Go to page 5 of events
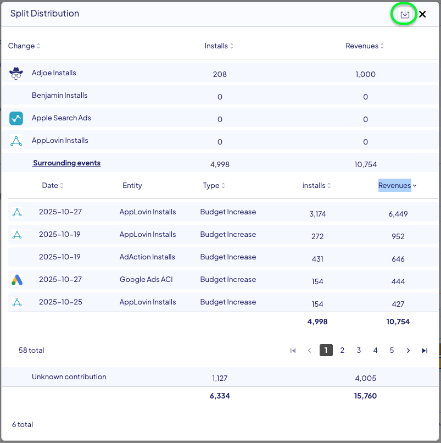441x443 pixels. coord(392,350)
